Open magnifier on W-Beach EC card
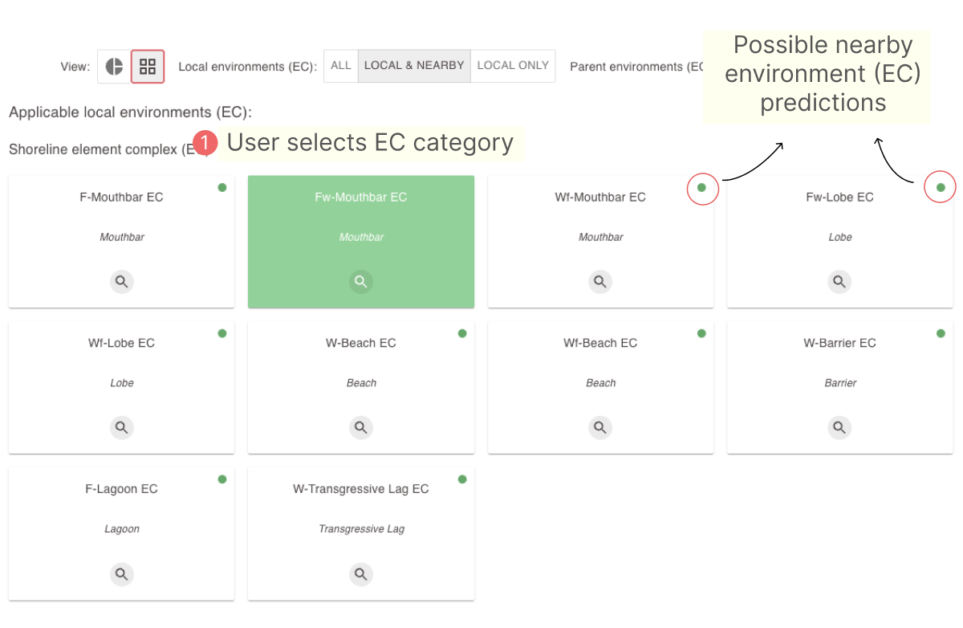The width and height of the screenshot is (963, 628). 361,428
